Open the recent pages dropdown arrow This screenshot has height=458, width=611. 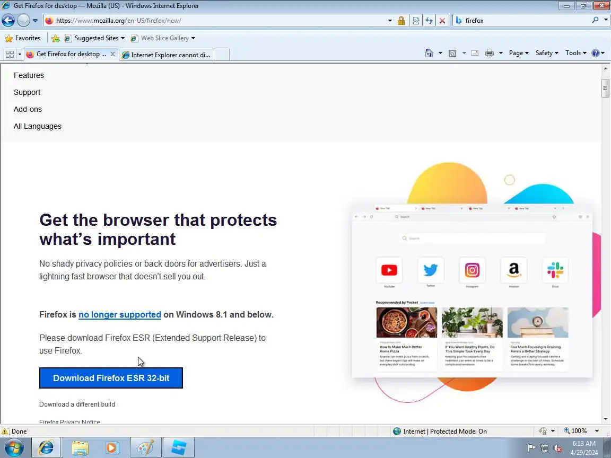35,21
